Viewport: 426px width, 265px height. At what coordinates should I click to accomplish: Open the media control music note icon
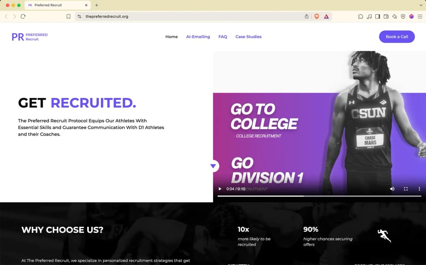[x=369, y=17]
